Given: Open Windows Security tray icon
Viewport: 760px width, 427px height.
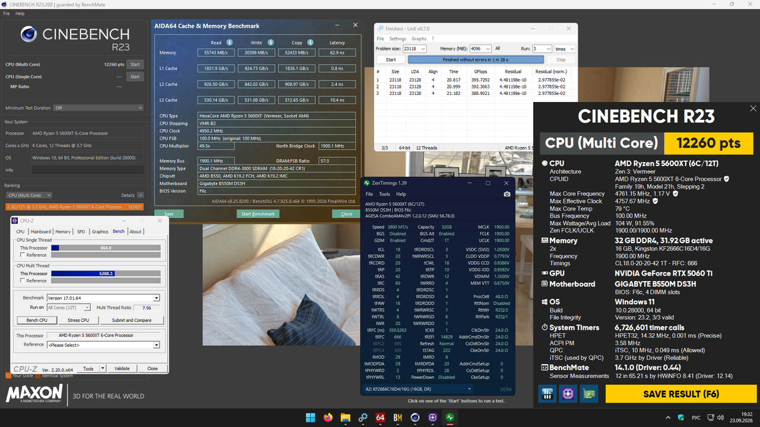Looking at the screenshot, I should click(682, 418).
